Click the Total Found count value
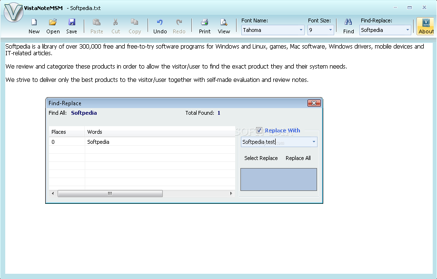Image resolution: width=437 pixels, height=279 pixels. pos(219,113)
